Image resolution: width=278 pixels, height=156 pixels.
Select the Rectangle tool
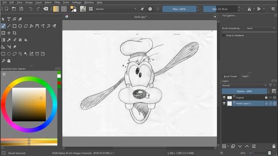pyautogui.click(x=14, y=26)
